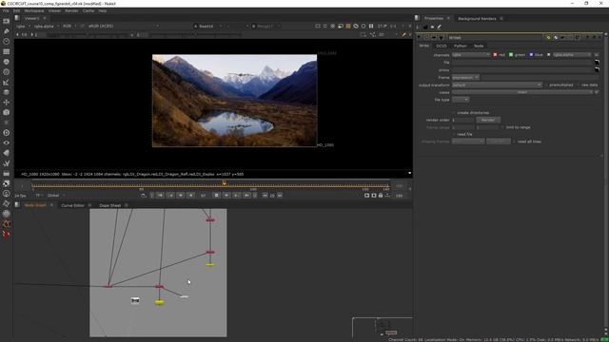The width and height of the screenshot is (609, 342).
Task: Open the channels rgba dropdown in Properties
Action: pos(471,55)
